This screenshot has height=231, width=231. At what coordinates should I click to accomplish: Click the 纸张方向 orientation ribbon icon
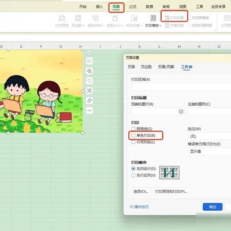(x=95, y=18)
